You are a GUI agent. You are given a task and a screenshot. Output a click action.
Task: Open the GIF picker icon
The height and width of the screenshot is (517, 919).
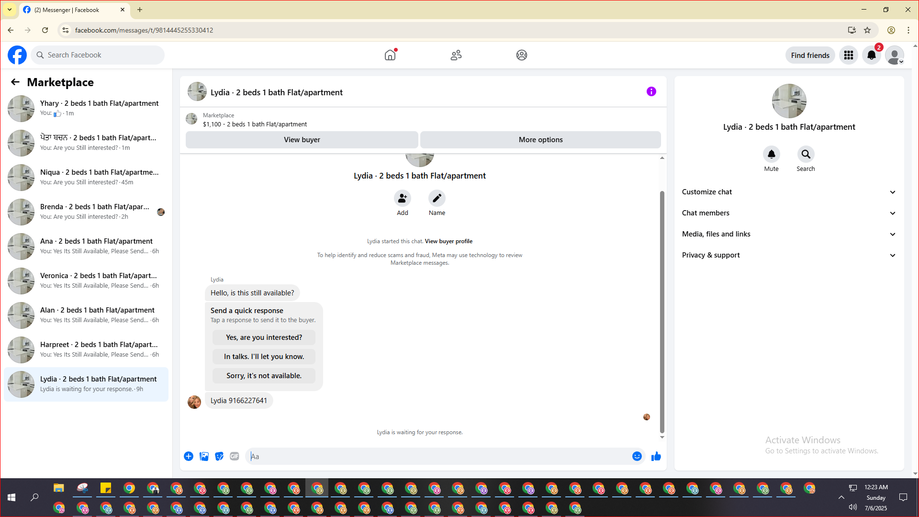(x=234, y=456)
